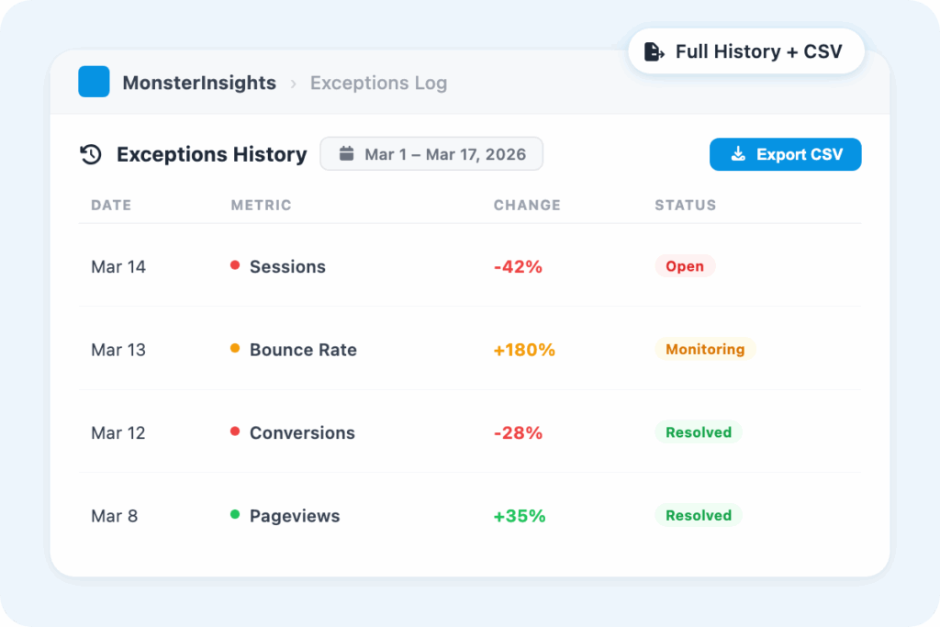Click the calendar icon in date range

tap(347, 153)
